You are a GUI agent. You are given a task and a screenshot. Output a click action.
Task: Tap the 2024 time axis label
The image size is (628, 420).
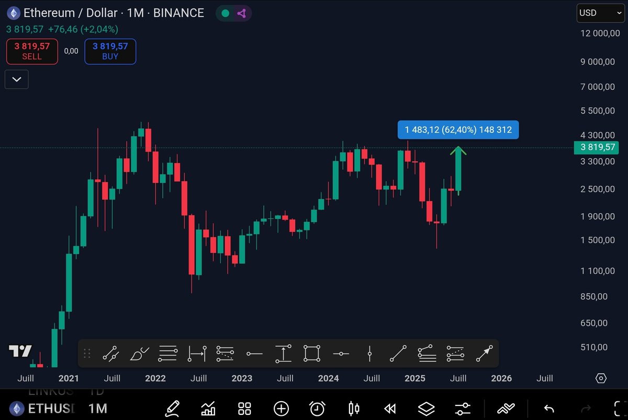328,378
